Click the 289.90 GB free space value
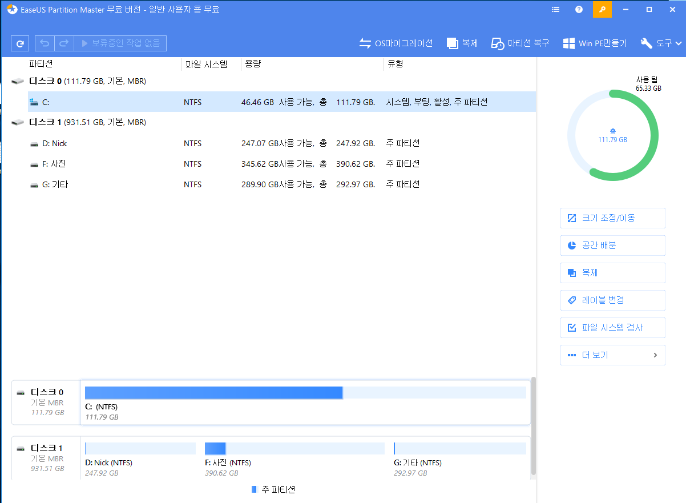 [260, 184]
